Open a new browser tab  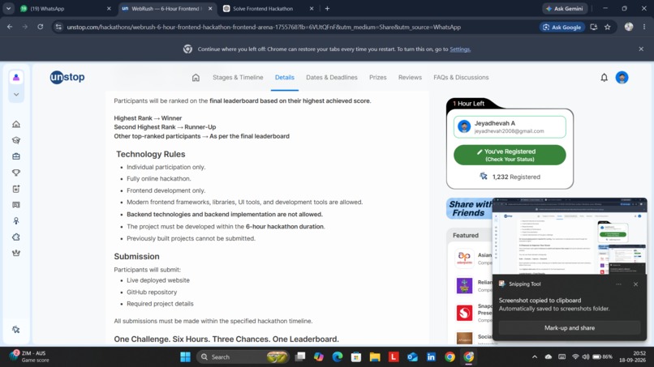tap(327, 8)
